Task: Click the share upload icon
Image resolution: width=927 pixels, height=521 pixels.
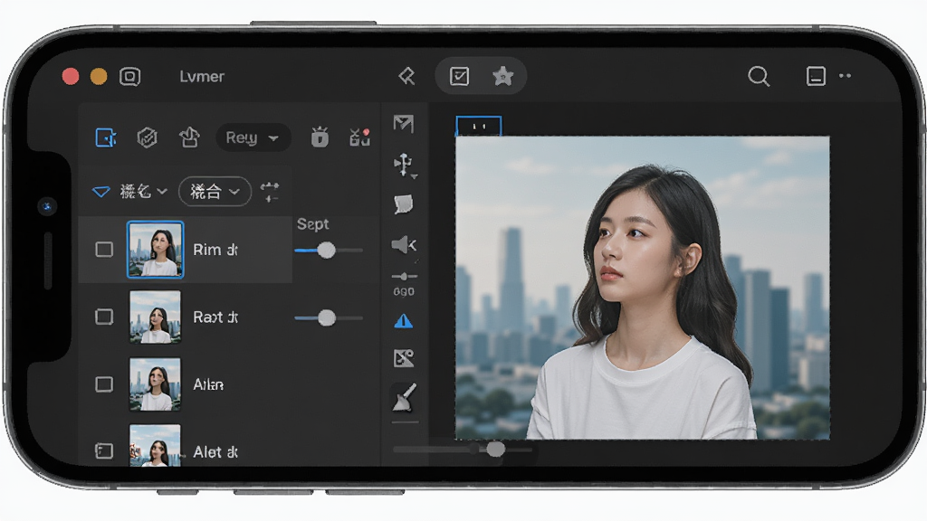Action: tap(189, 137)
